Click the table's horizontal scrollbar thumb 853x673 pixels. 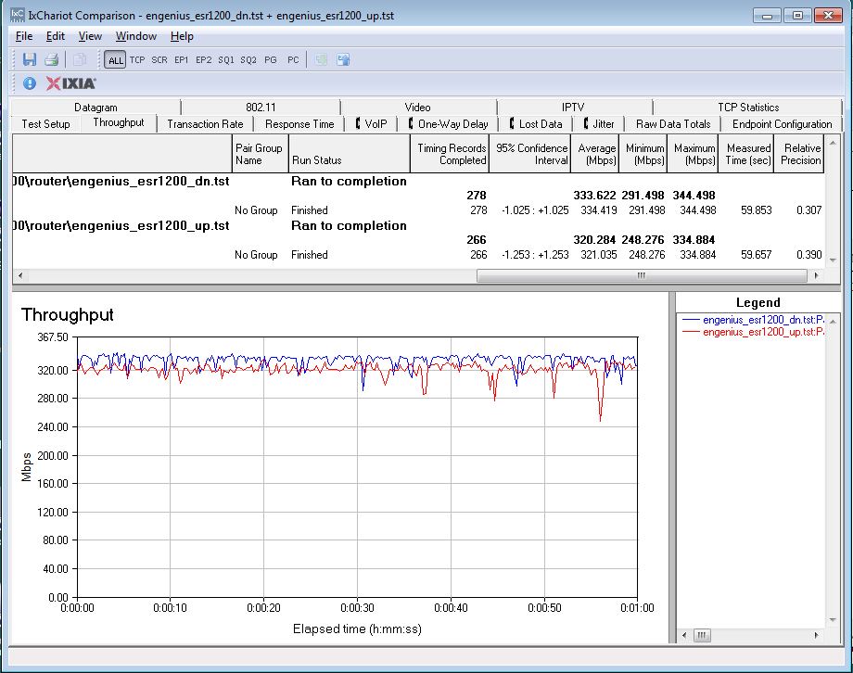[x=642, y=275]
